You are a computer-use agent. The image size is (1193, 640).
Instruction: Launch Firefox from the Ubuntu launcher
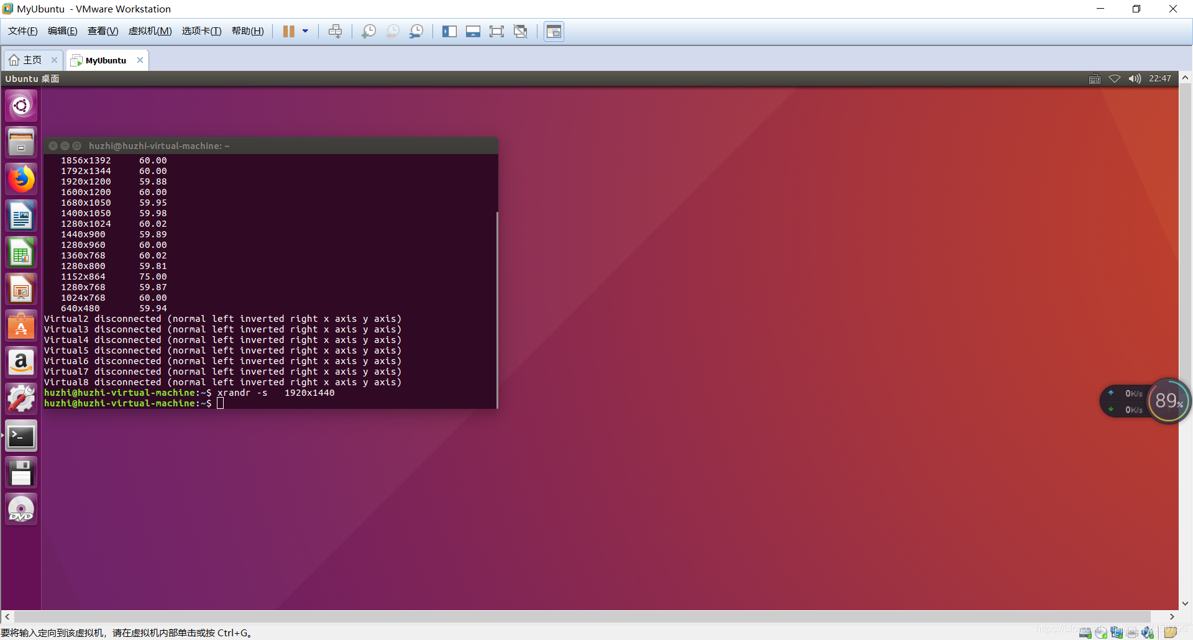pyautogui.click(x=21, y=179)
